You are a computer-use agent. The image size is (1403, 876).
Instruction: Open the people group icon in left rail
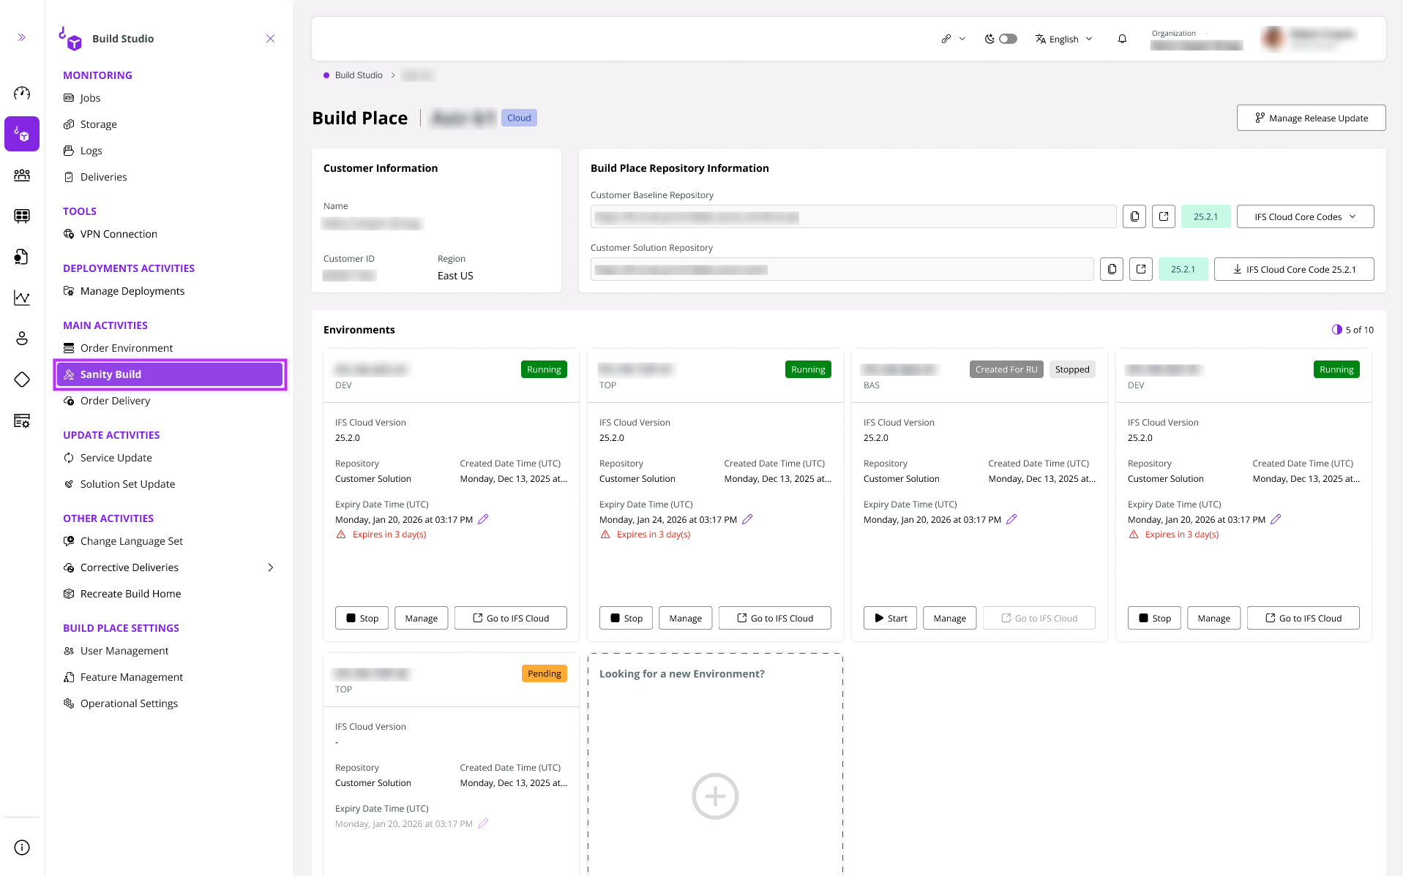[x=22, y=175]
